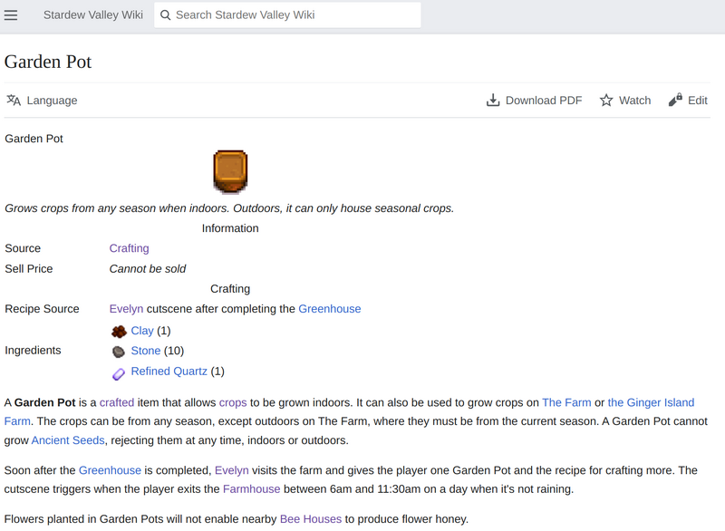Go to Stardew Valley Wiki home

(93, 15)
